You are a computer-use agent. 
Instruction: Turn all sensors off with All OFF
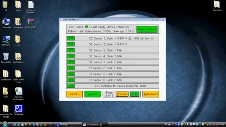75,94
